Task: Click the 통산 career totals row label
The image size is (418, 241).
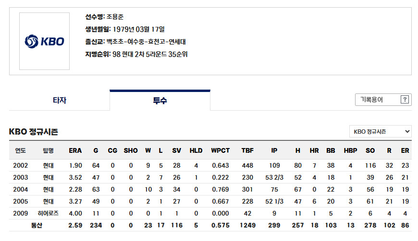Action: 37,225
